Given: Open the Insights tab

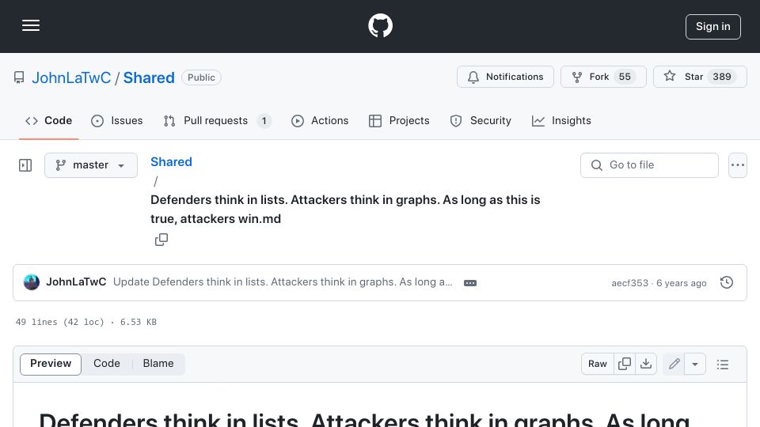Looking at the screenshot, I should point(561,120).
